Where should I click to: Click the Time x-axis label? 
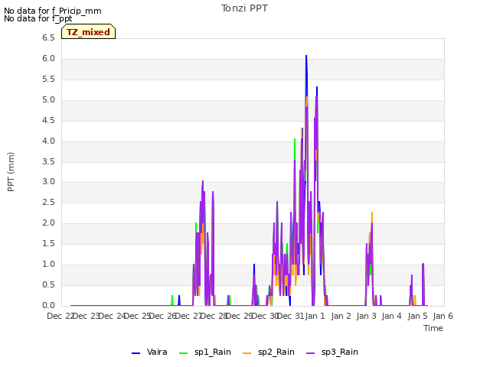(433, 328)
